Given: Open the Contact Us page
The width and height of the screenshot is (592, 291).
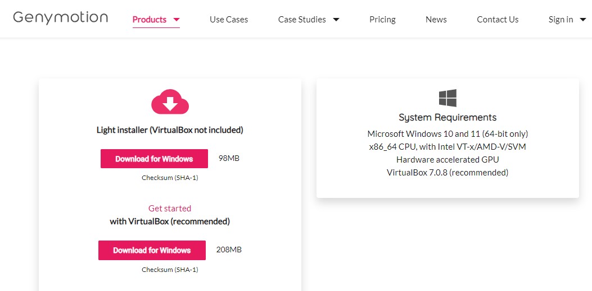Looking at the screenshot, I should [498, 19].
